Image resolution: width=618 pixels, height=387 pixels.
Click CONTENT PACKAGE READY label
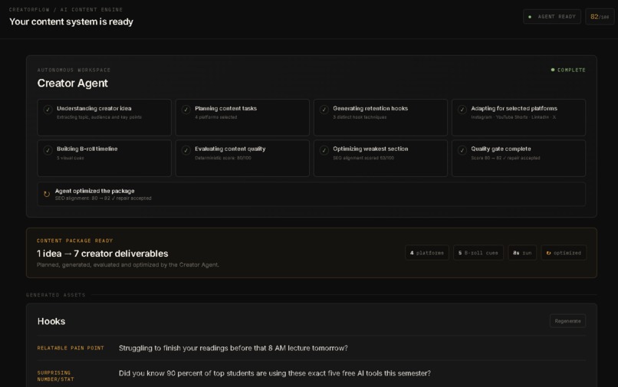pyautogui.click(x=75, y=241)
